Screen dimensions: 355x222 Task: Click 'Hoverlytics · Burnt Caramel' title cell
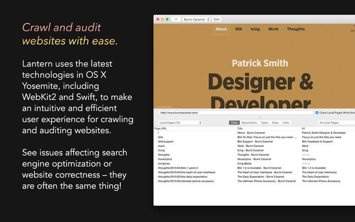tap(254, 159)
